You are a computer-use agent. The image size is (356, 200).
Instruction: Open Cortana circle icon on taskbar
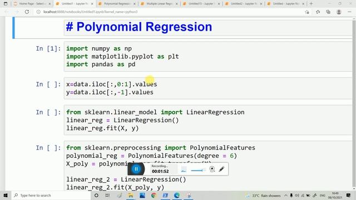pyautogui.click(x=96, y=195)
